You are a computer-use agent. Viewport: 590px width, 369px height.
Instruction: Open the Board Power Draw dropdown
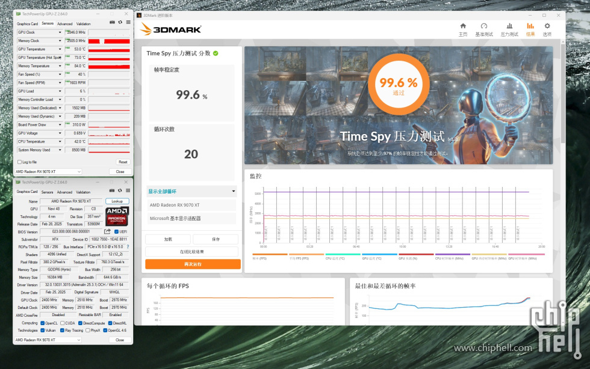click(60, 125)
